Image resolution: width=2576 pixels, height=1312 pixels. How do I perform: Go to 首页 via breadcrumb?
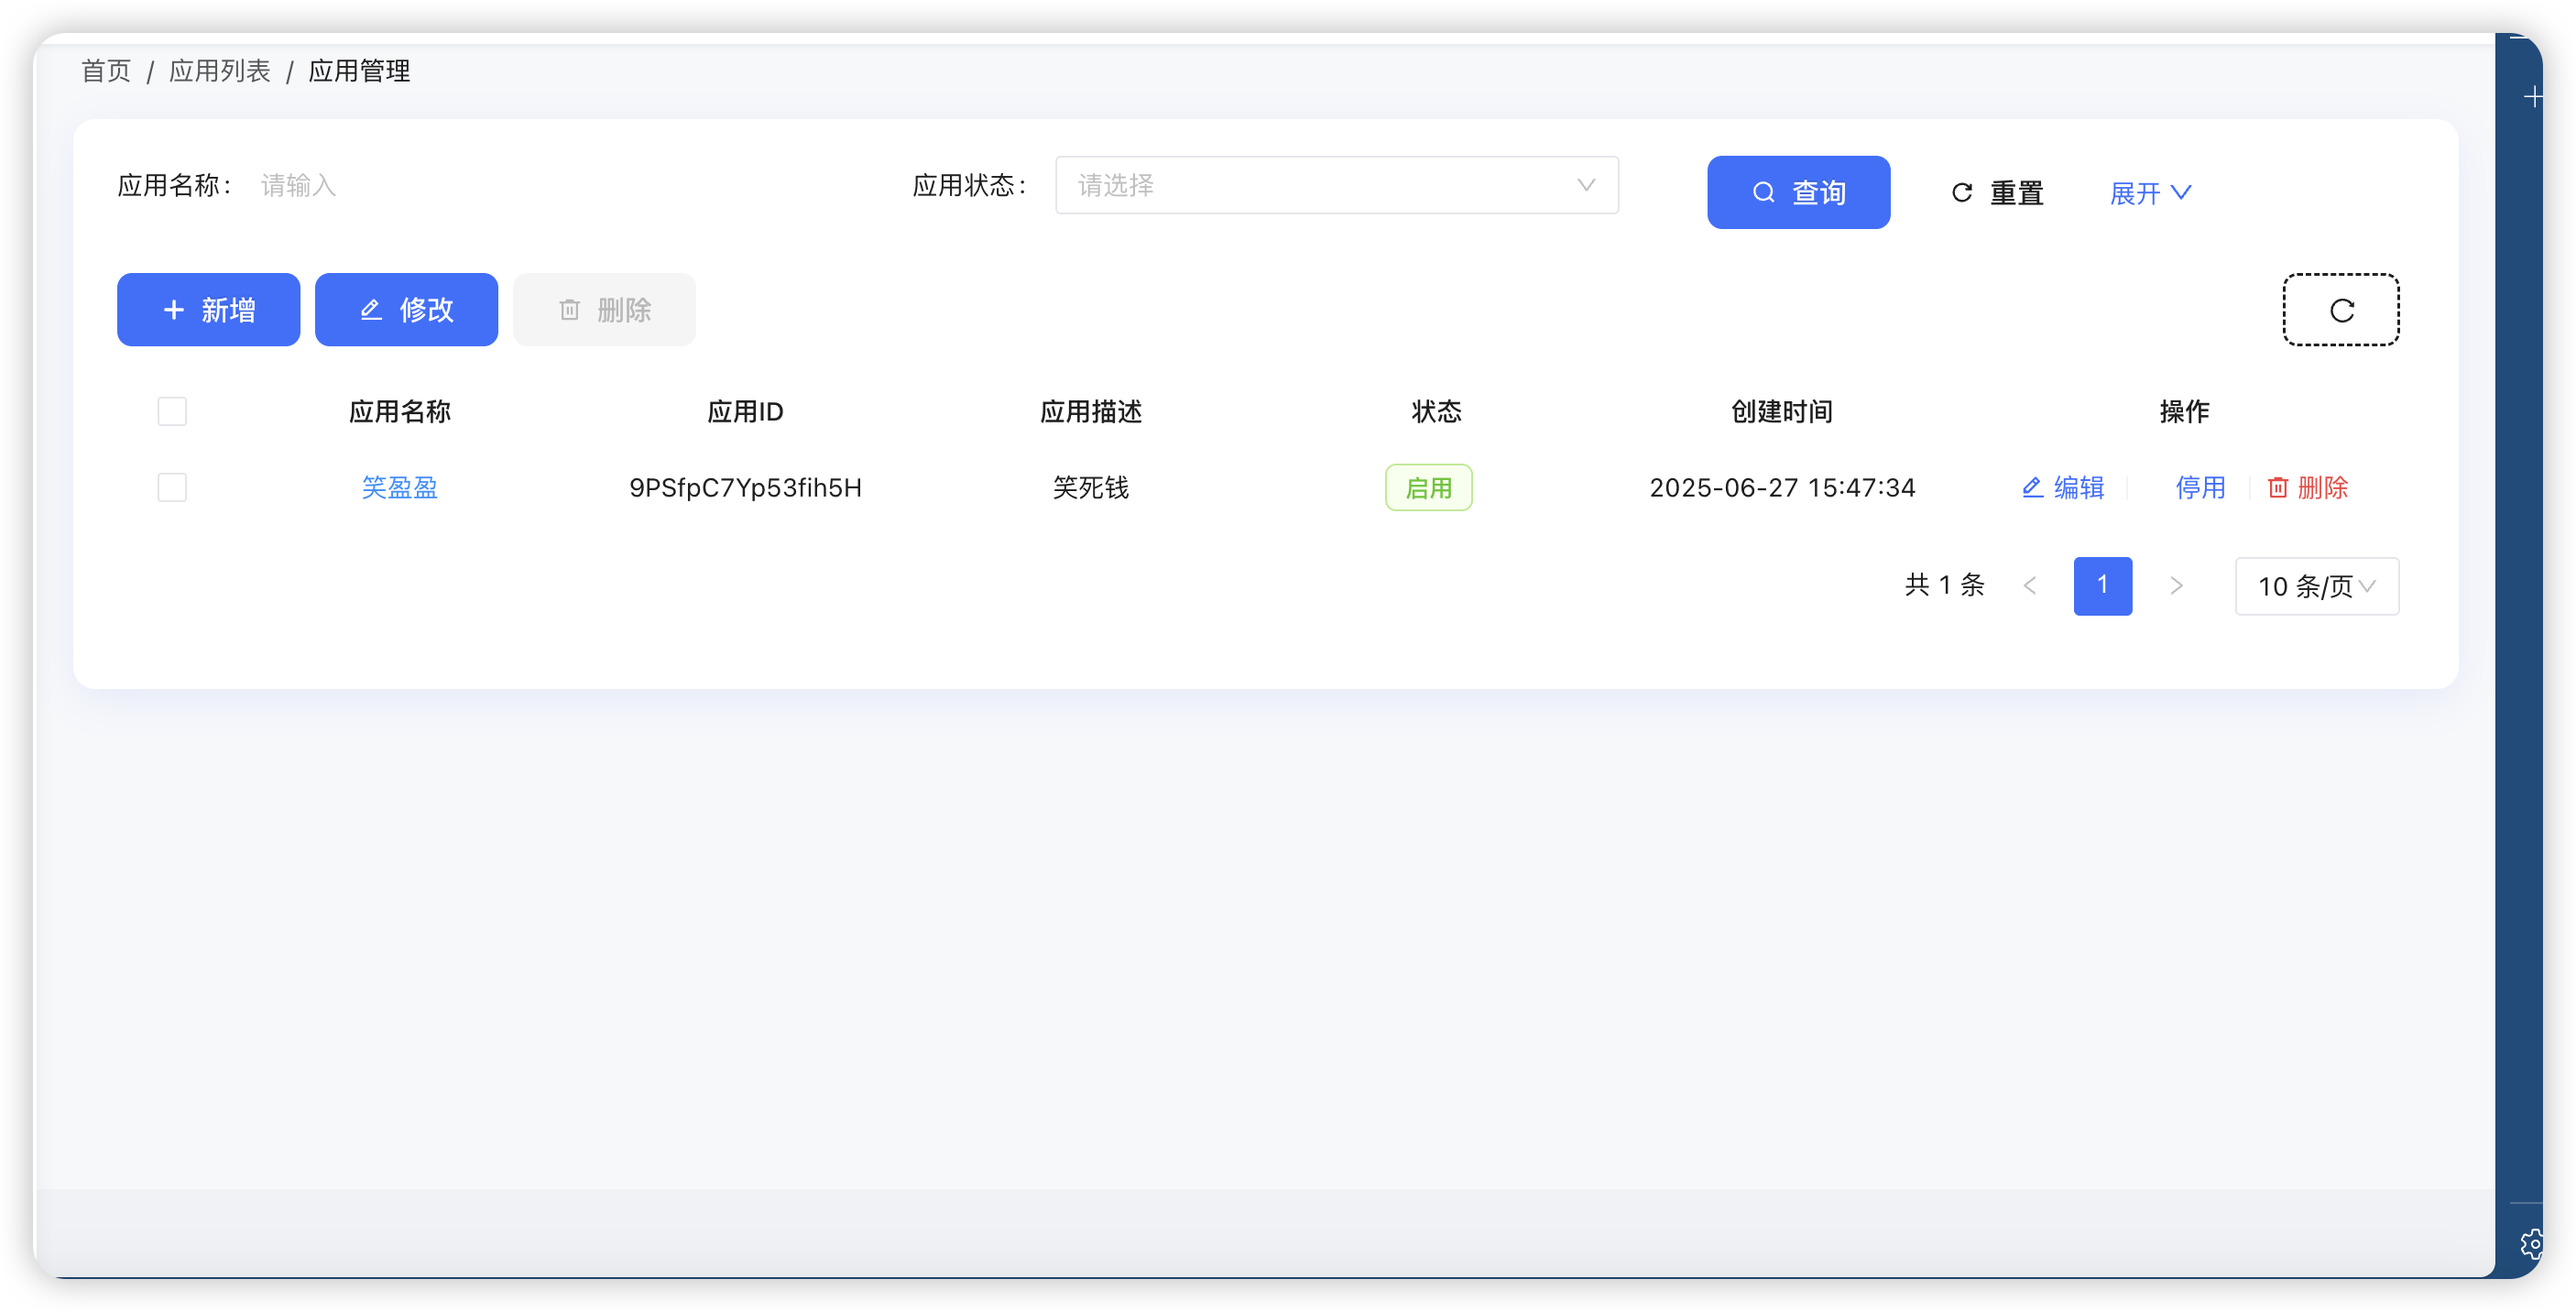[x=105, y=70]
